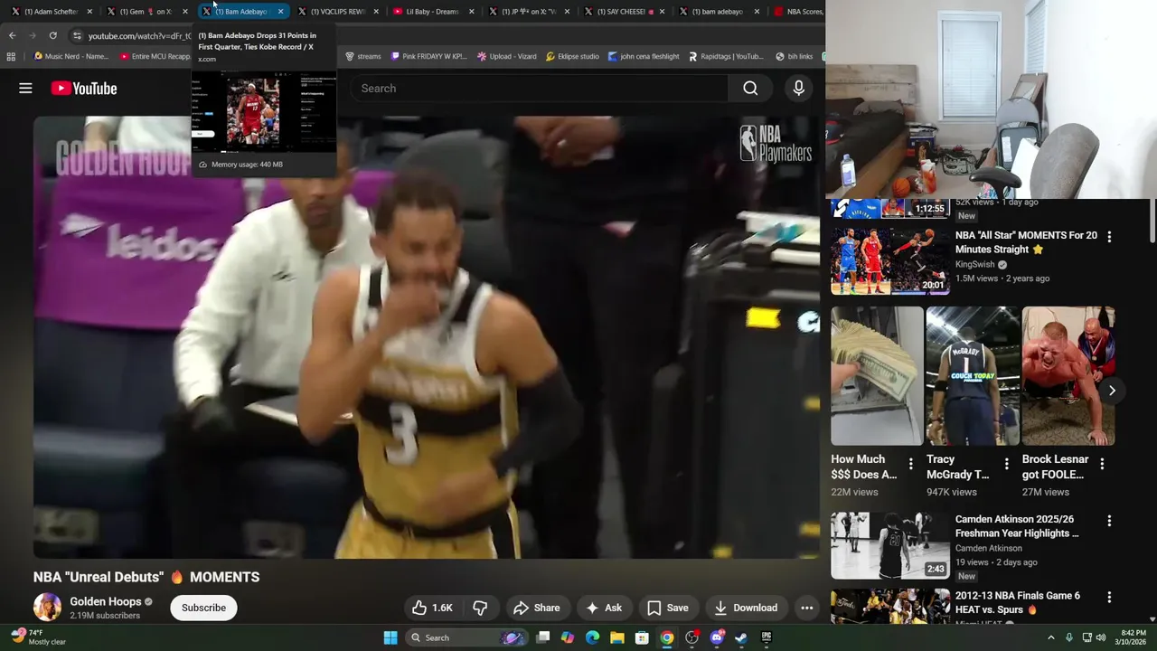The width and height of the screenshot is (1157, 651).
Task: Share the video
Action: (536, 608)
